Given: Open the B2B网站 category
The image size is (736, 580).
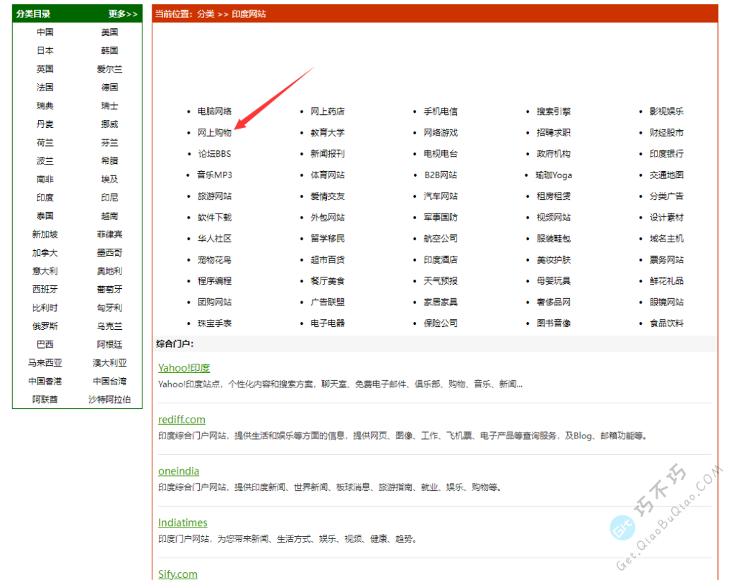Looking at the screenshot, I should 440,175.
